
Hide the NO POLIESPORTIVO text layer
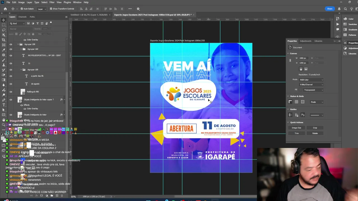pos(11,55)
